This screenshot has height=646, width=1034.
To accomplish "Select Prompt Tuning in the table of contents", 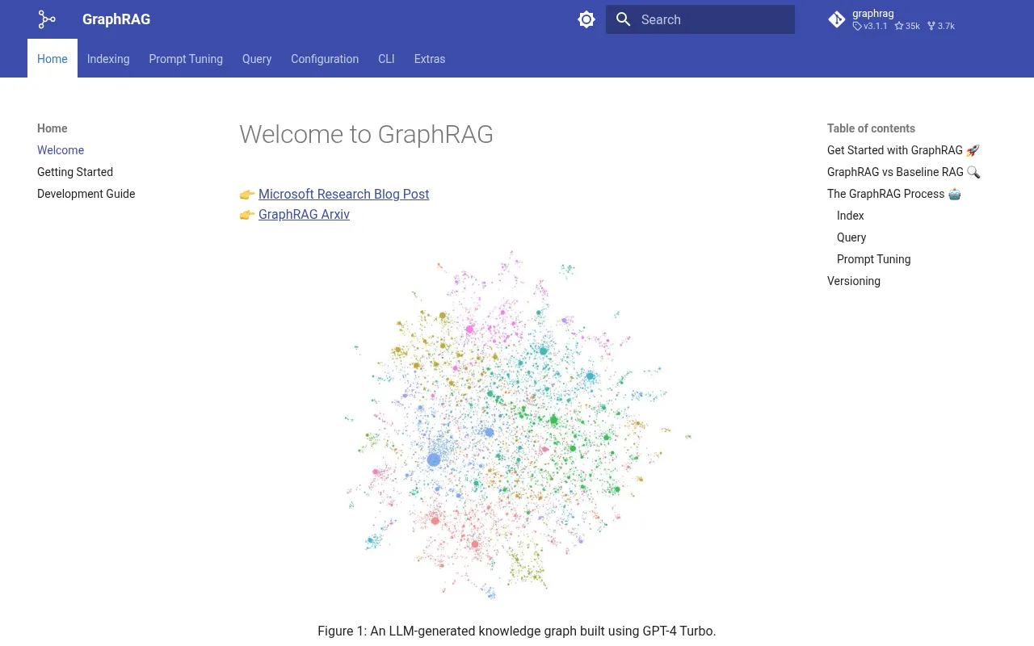I will tap(874, 259).
